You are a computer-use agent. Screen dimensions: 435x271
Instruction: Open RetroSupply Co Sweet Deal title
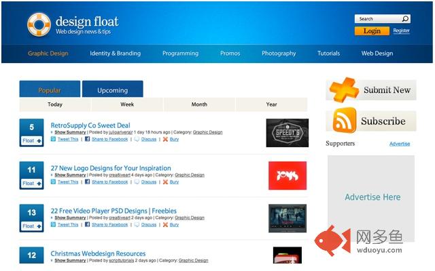click(90, 125)
